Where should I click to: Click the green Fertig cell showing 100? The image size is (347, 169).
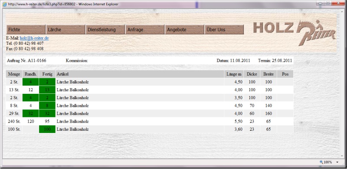point(47,129)
